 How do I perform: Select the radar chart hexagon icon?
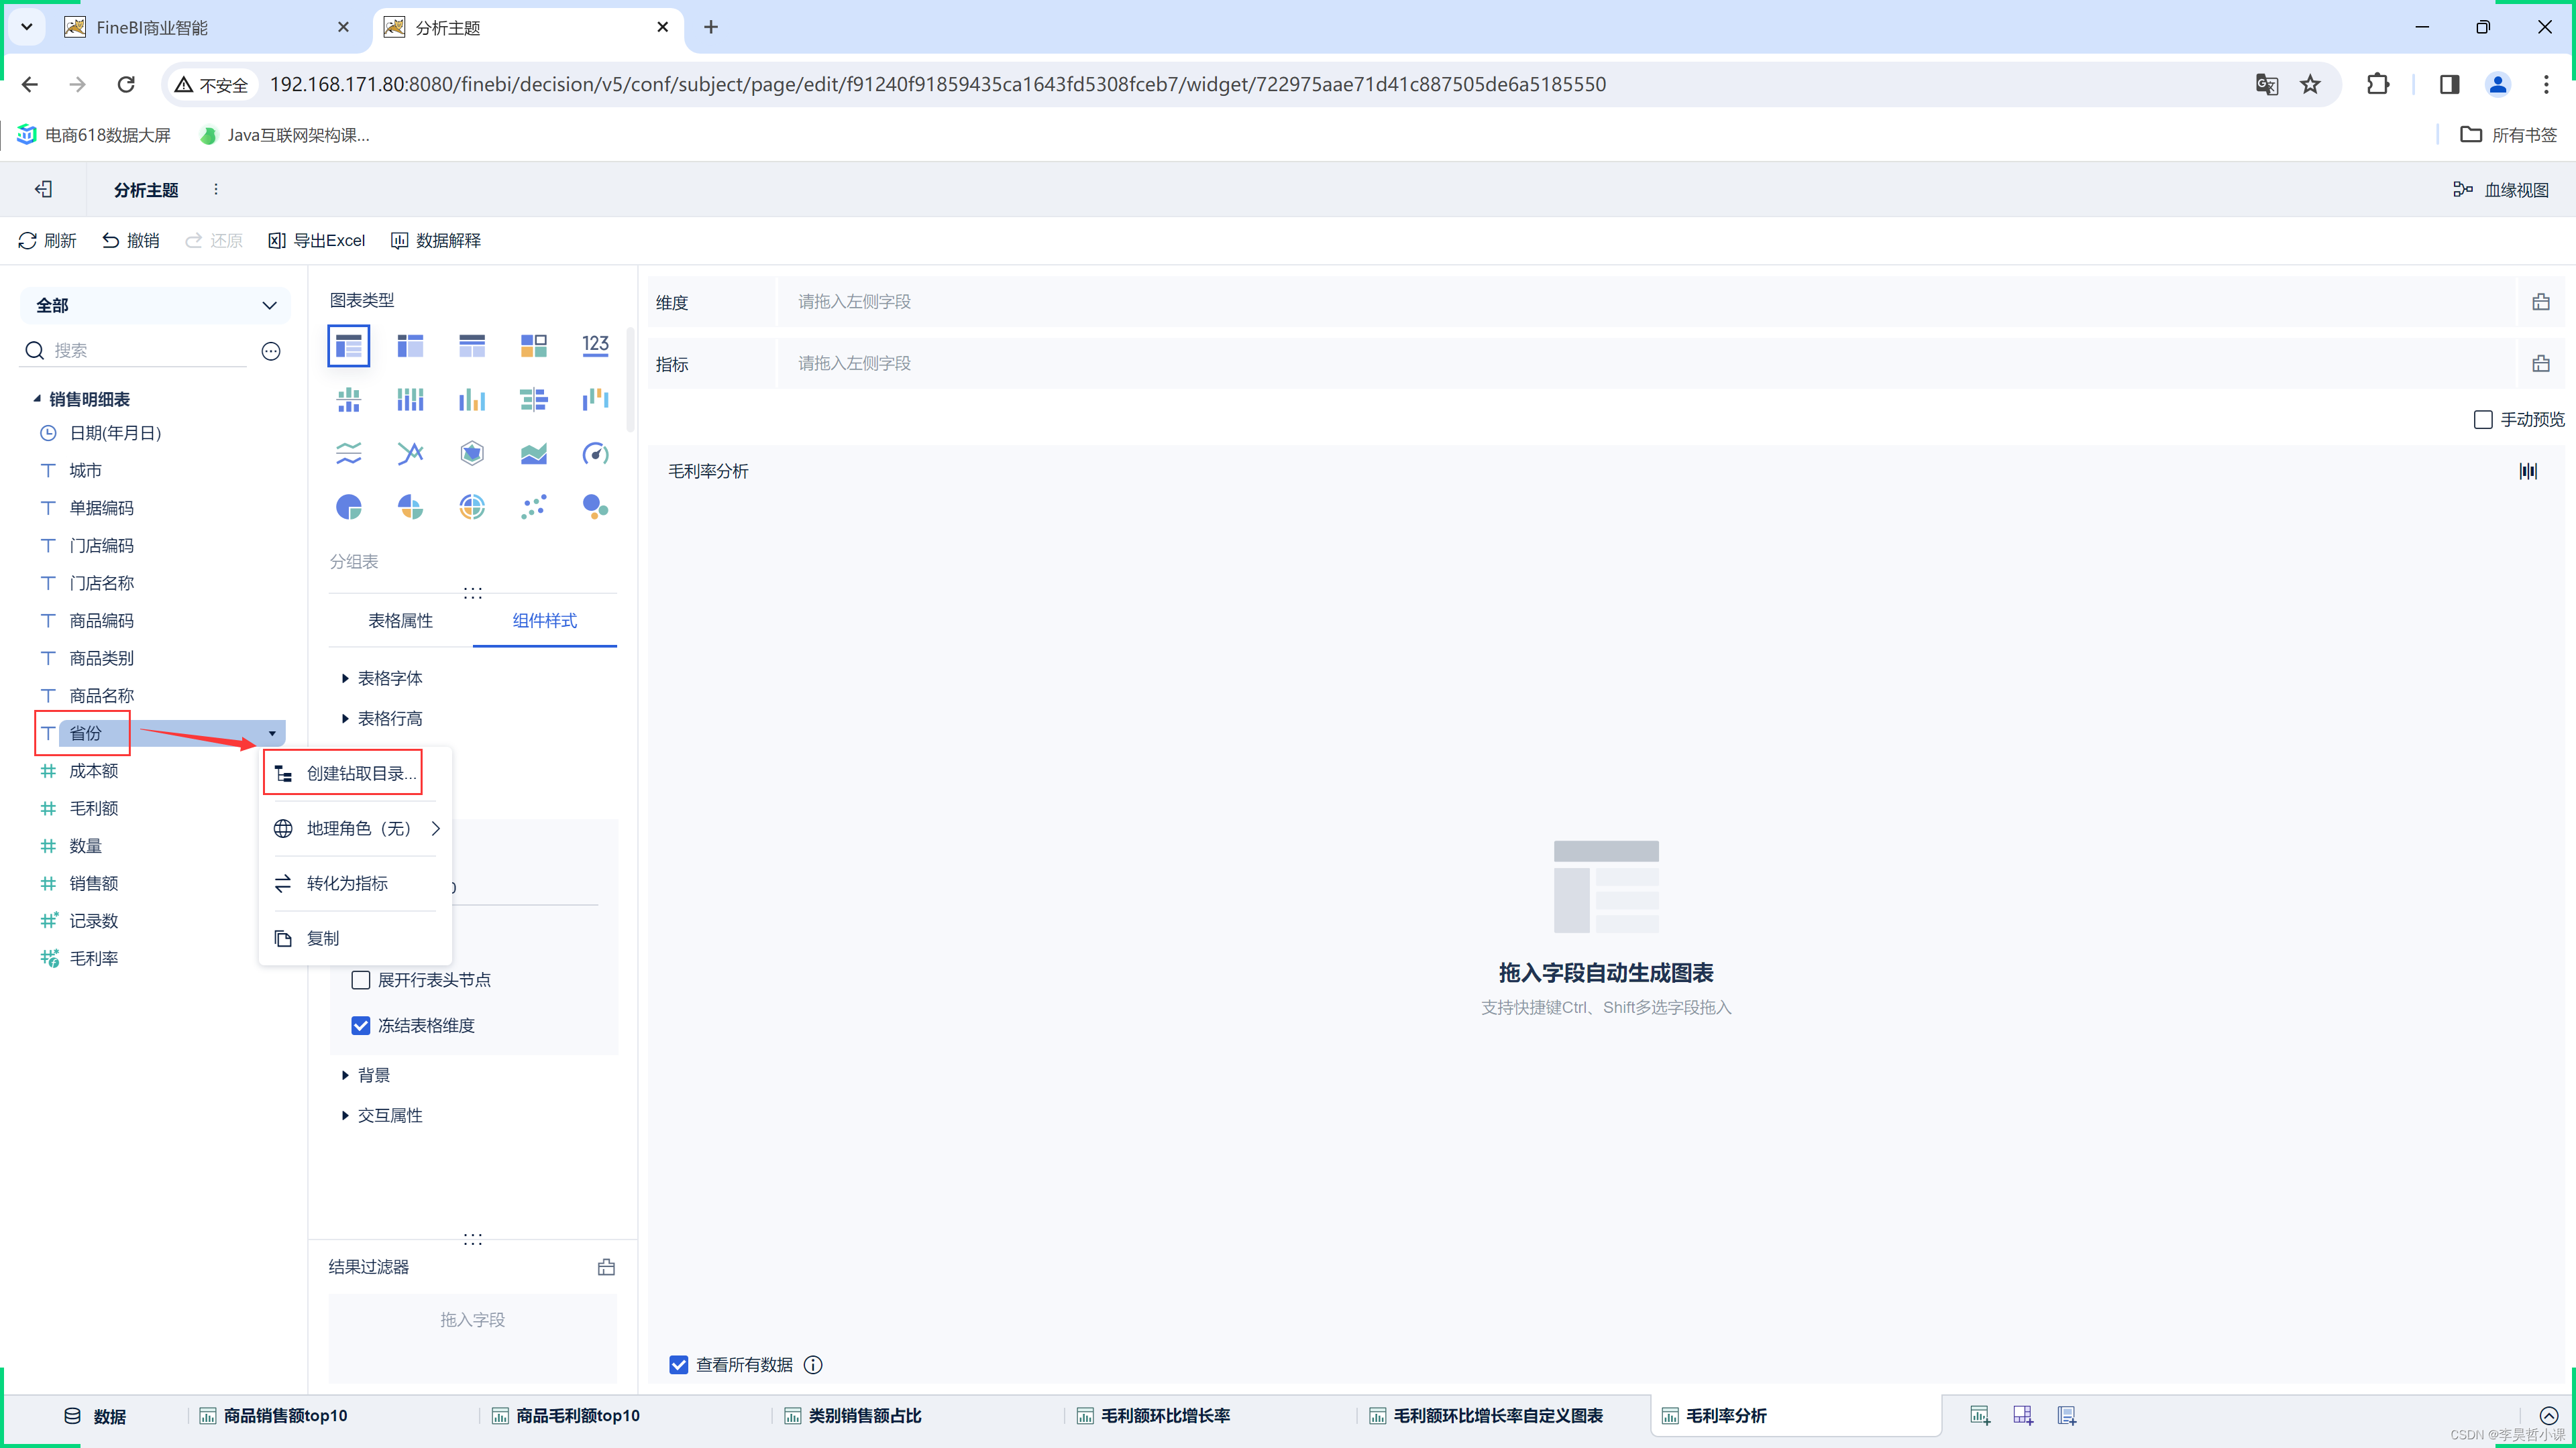(472, 454)
